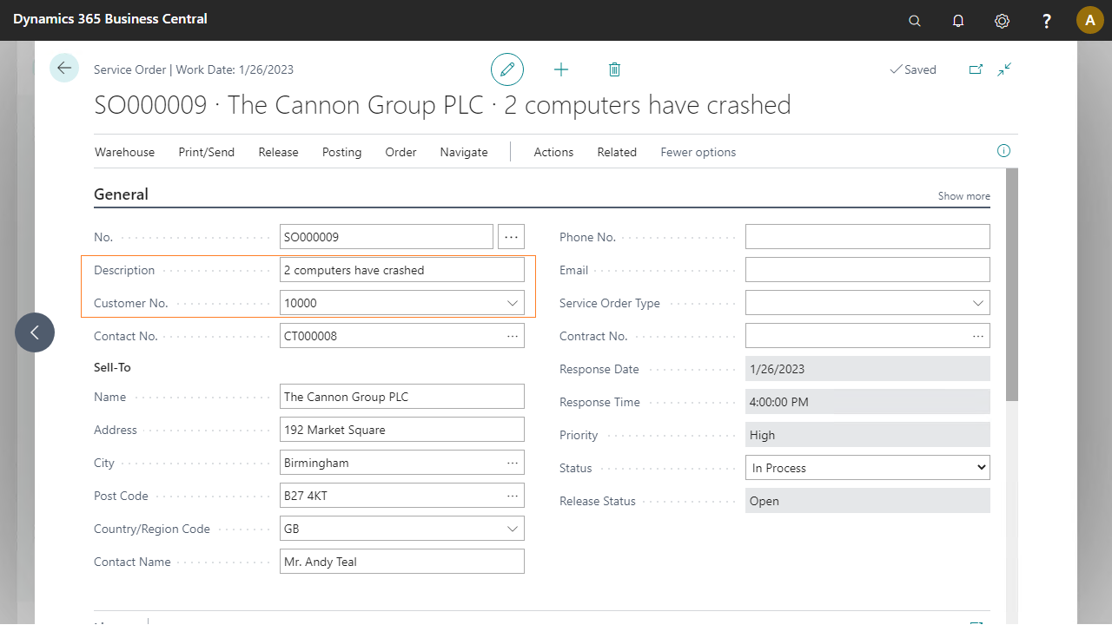
Task: Open the No. field assist-edit ellipsis
Action: click(511, 237)
